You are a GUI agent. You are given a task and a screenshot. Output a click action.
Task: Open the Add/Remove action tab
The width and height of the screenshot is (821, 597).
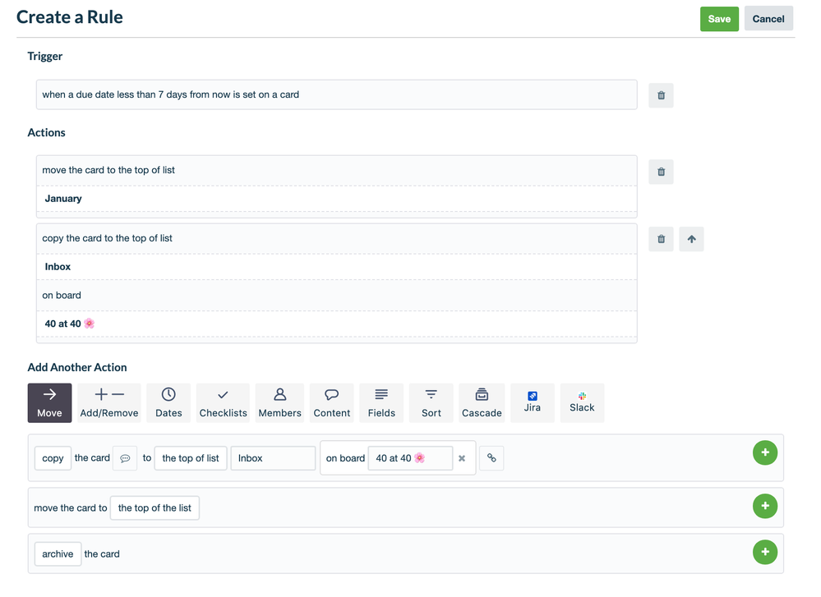(109, 403)
